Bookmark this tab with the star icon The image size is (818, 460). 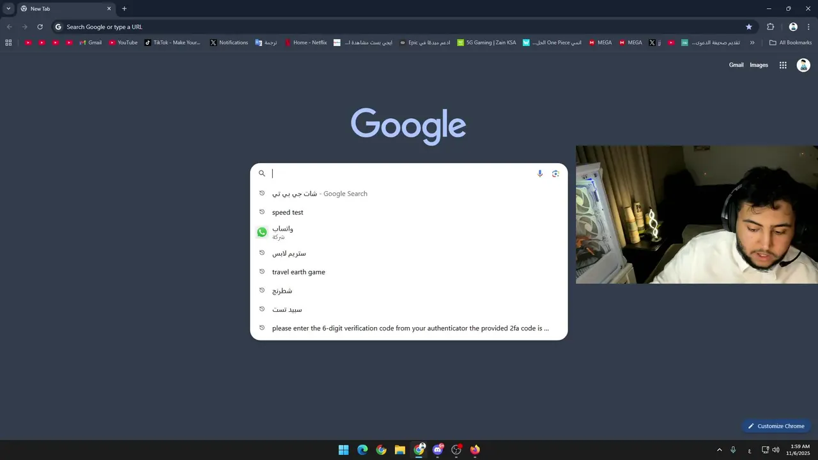pos(749,27)
